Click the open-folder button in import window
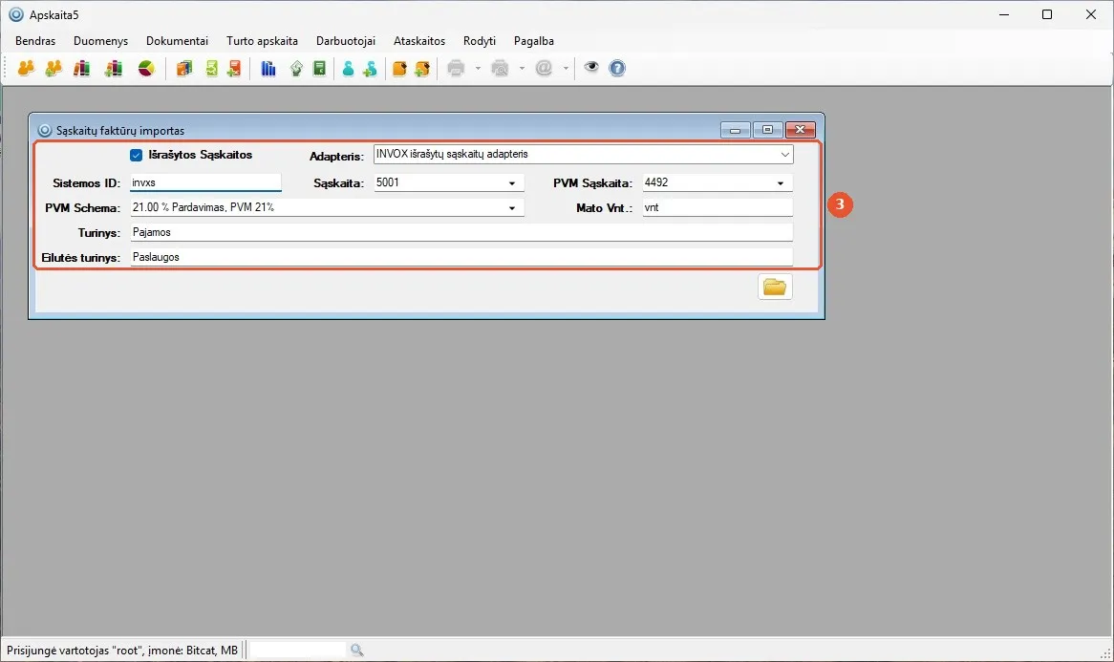 [775, 287]
